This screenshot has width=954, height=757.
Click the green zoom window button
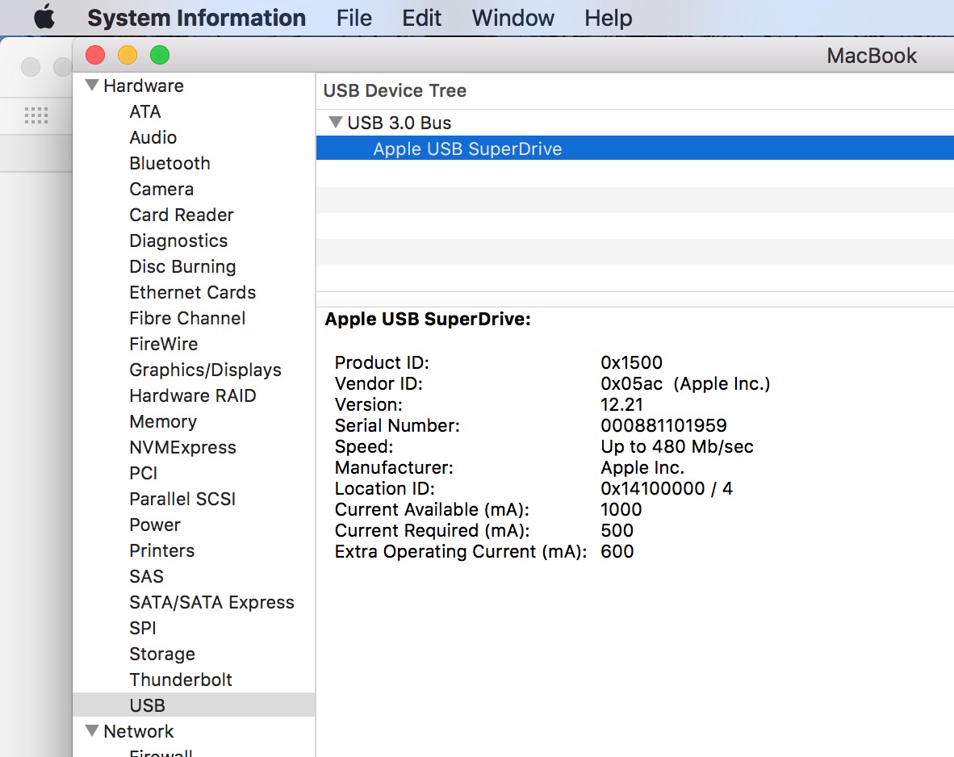click(x=160, y=55)
